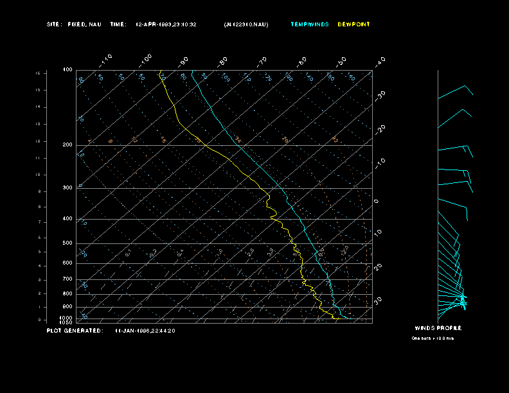The height and width of the screenshot is (393, 509).
Task: Select the FIXED, NAU site name
Action: point(84,24)
